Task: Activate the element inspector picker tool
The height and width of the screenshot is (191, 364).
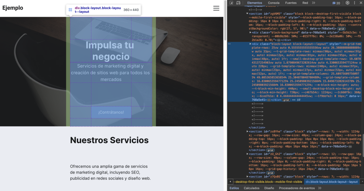Action: coord(231,3)
